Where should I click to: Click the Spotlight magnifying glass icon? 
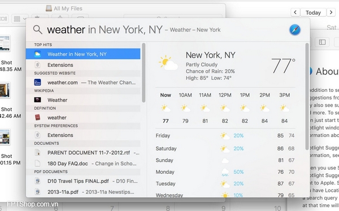point(38,29)
